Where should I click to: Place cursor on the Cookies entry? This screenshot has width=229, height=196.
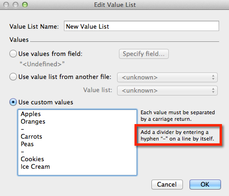(32, 159)
